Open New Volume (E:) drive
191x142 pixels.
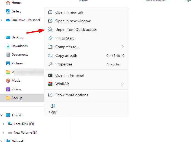point(25,133)
